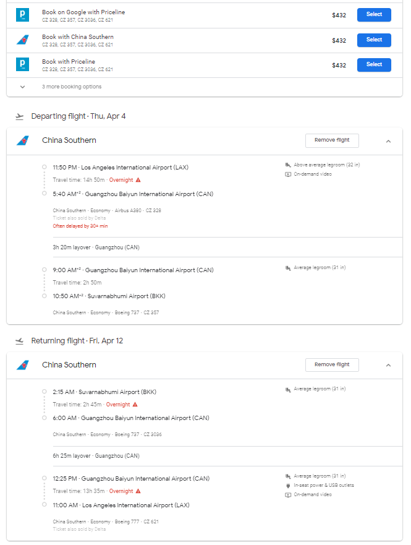411x545 pixels.
Task: Click the in-seat power & USB outlet icon
Action: click(x=288, y=486)
